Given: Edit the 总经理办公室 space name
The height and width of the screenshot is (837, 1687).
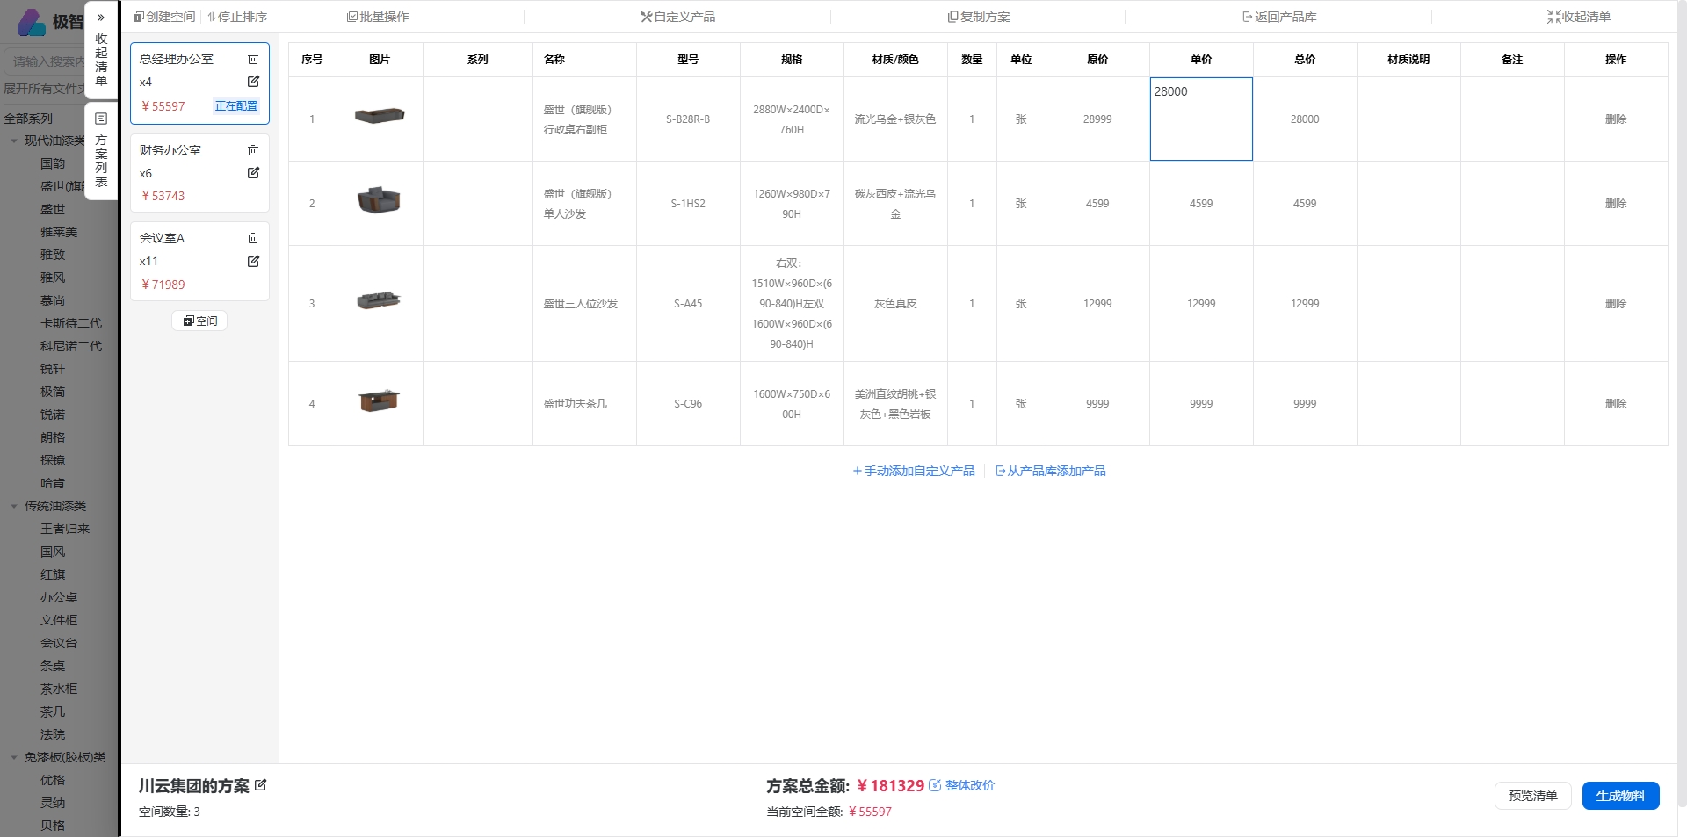Looking at the screenshot, I should click(x=253, y=82).
